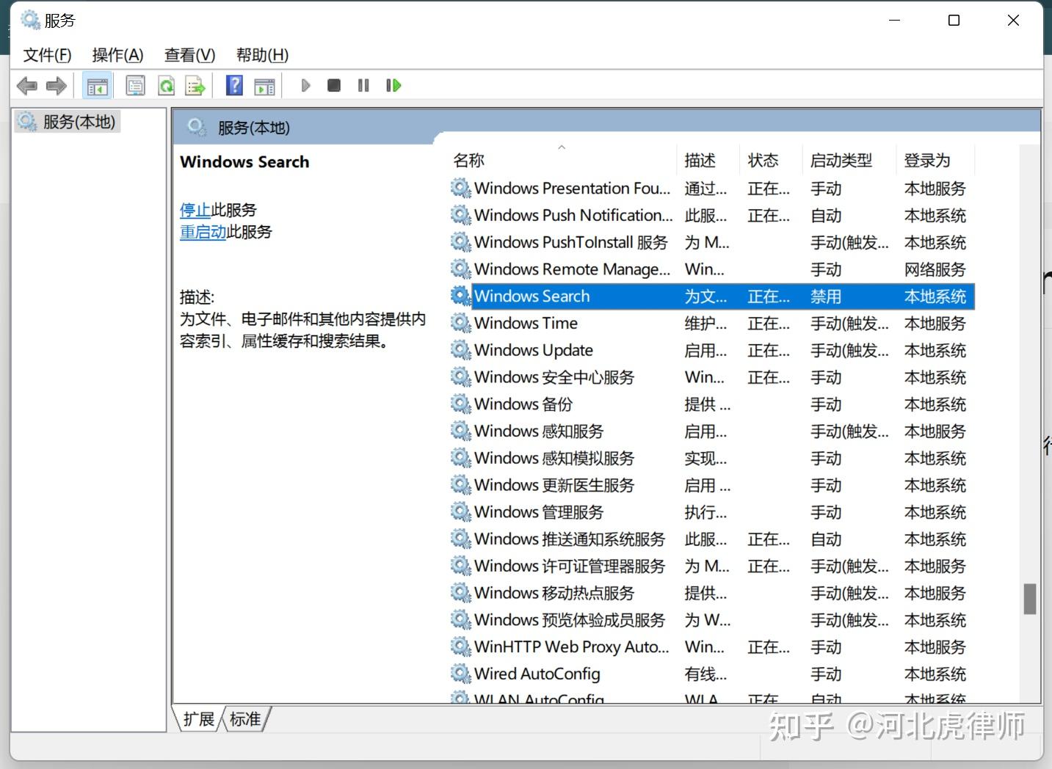Click the Pause service icon
This screenshot has height=769, width=1052.
(363, 86)
